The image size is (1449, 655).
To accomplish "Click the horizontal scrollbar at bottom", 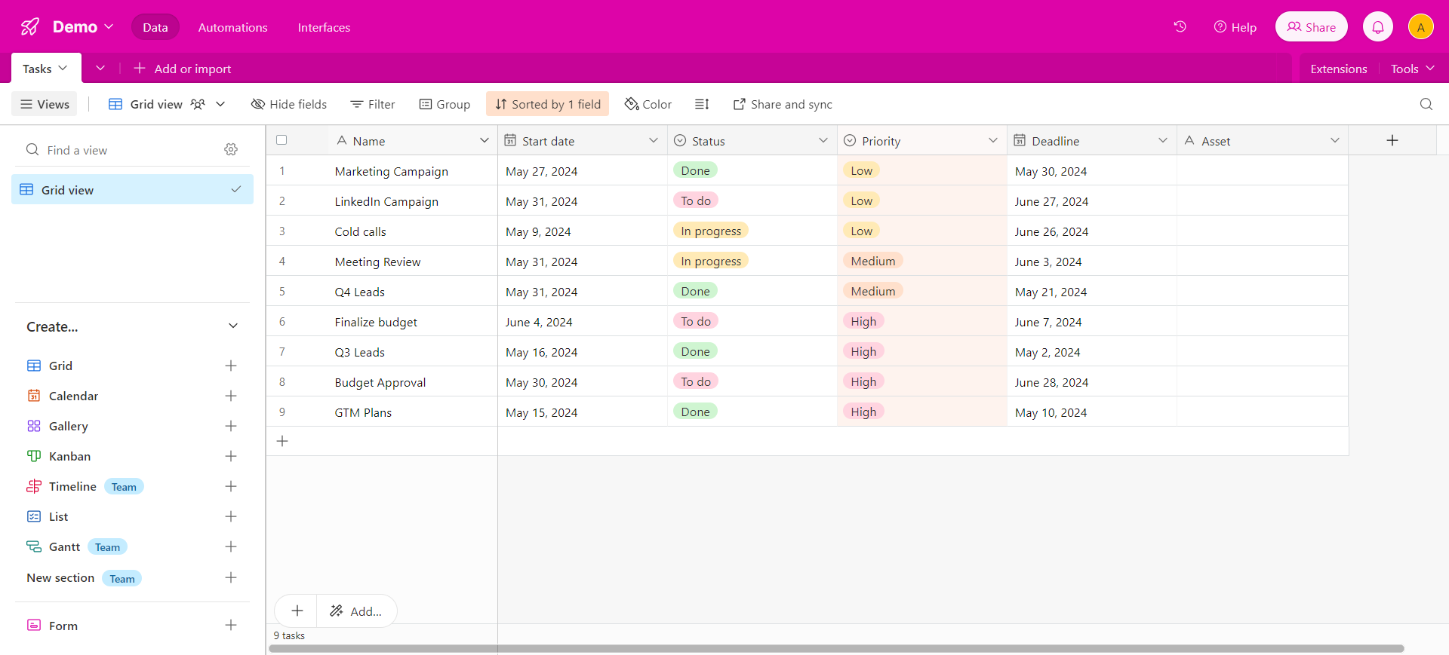I will (x=836, y=648).
